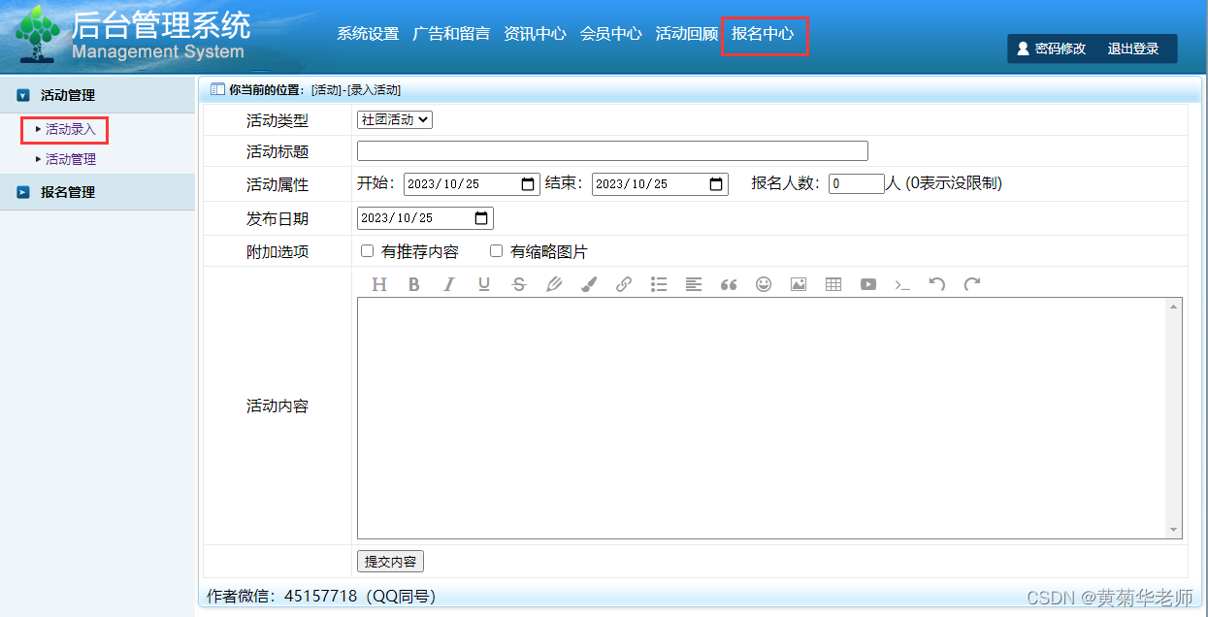This screenshot has height=617, width=1208.
Task: Insert a video in editor
Action: point(868,284)
